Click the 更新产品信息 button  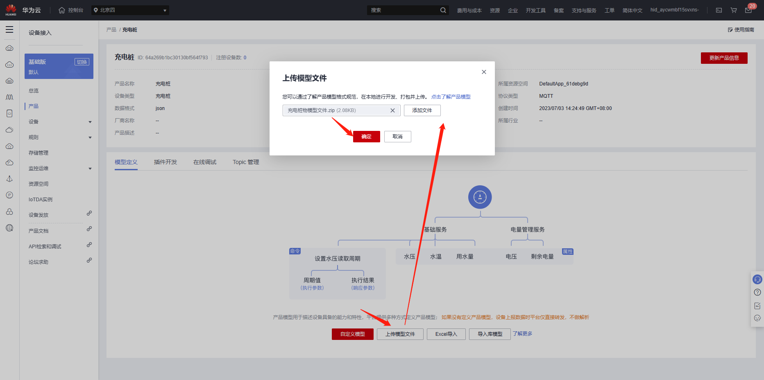point(724,58)
